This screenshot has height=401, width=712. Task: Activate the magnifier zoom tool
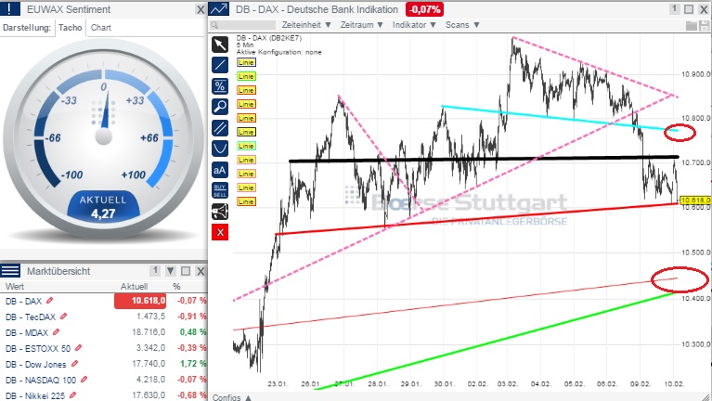[x=220, y=107]
